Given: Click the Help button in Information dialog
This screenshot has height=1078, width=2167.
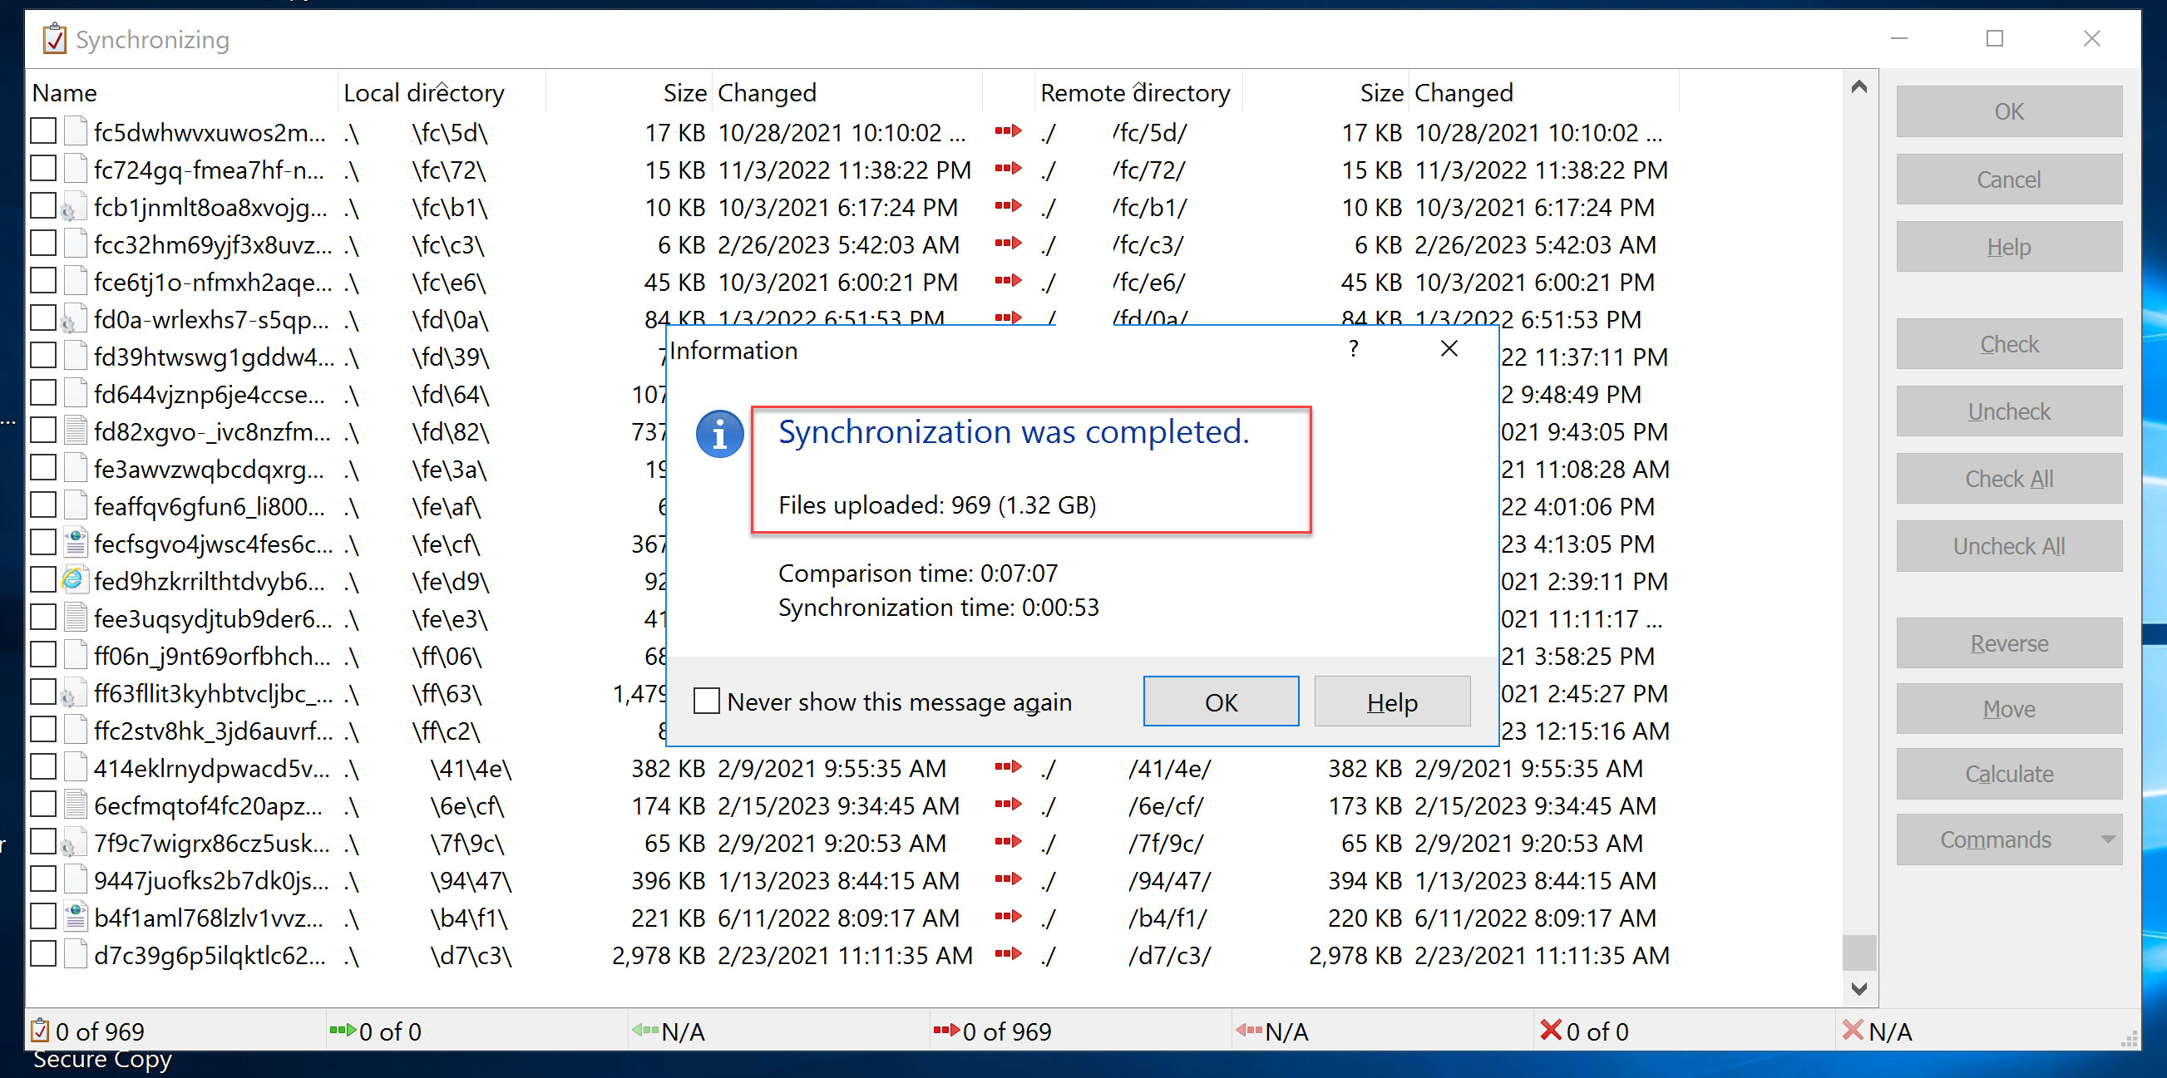Looking at the screenshot, I should click(1391, 701).
